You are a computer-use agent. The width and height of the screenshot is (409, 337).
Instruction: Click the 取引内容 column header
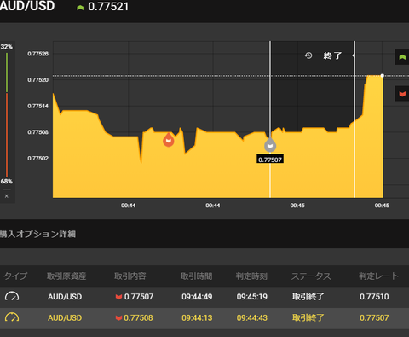tap(130, 276)
